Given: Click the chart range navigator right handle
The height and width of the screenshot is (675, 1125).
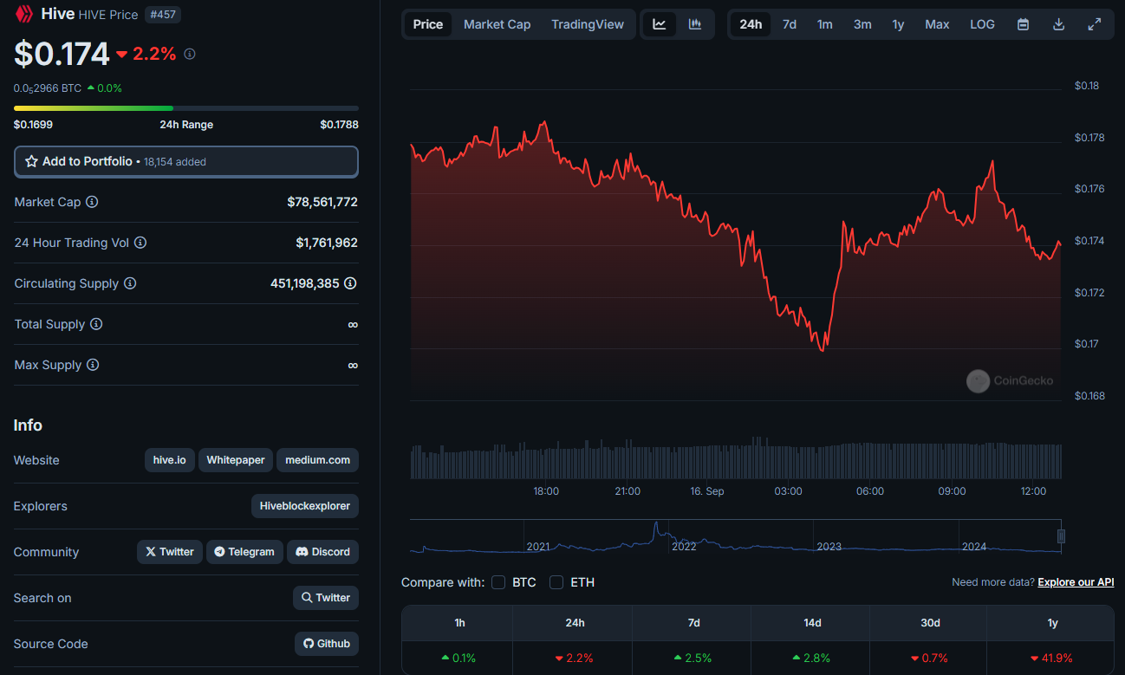Looking at the screenshot, I should pos(1061,536).
